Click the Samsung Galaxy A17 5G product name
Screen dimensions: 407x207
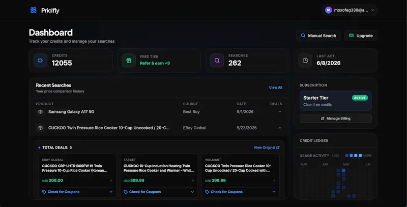pos(71,112)
